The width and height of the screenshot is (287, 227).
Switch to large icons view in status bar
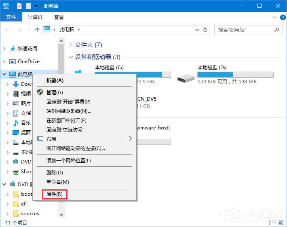(x=281, y=223)
